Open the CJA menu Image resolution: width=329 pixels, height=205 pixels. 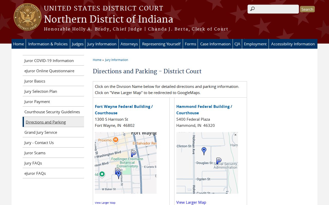tap(237, 44)
